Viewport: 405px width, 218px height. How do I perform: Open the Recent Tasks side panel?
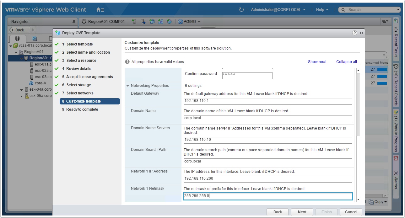(396, 40)
